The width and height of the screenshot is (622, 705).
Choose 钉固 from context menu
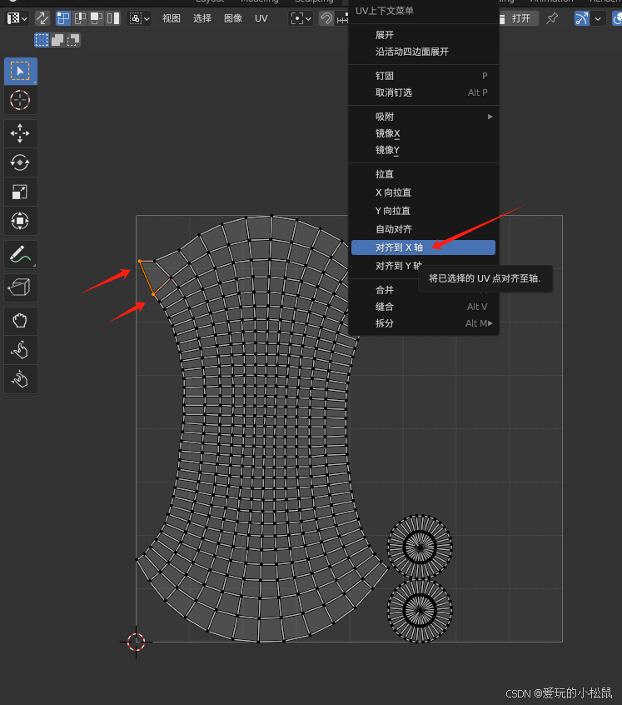(423, 76)
